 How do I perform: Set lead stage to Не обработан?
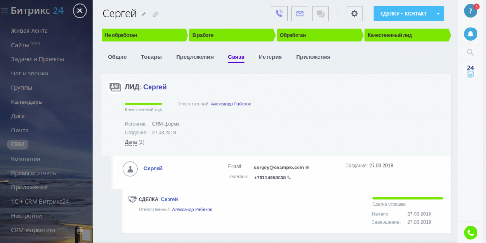[144, 35]
